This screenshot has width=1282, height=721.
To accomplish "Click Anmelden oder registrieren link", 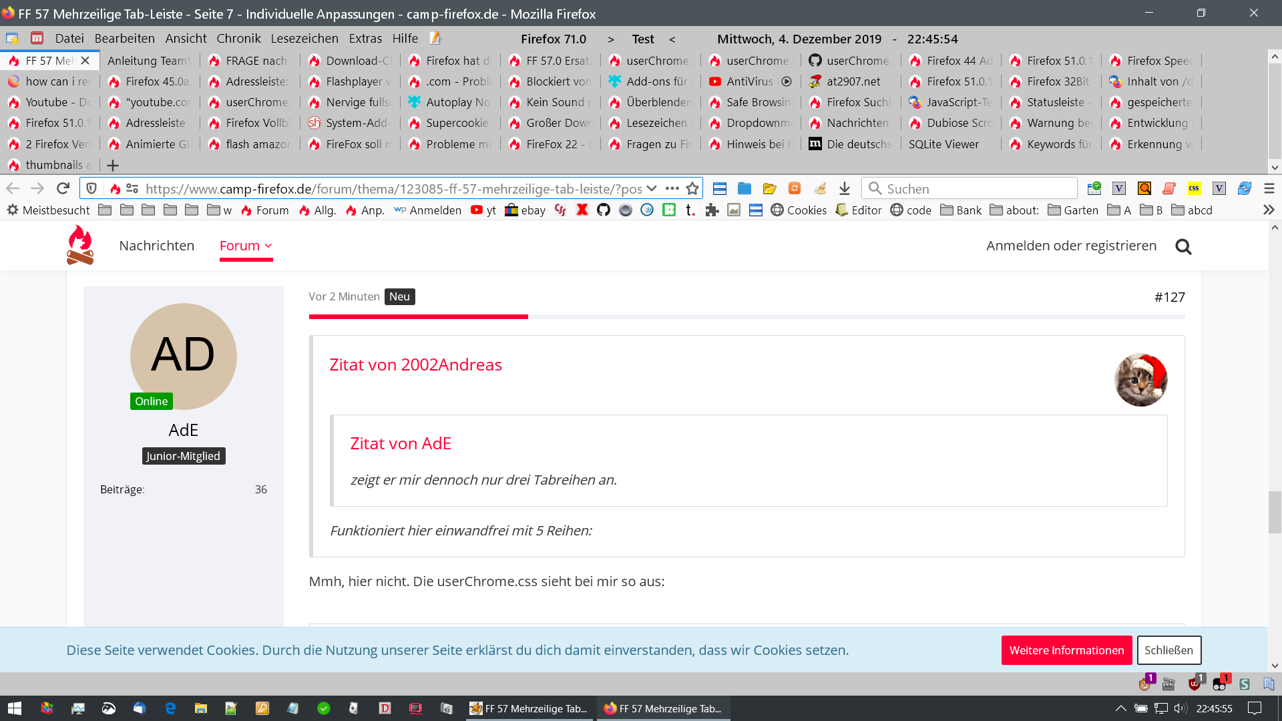I will (1071, 246).
